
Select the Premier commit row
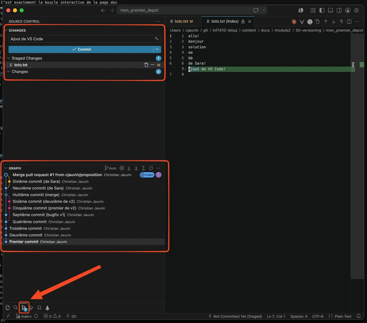point(84,242)
